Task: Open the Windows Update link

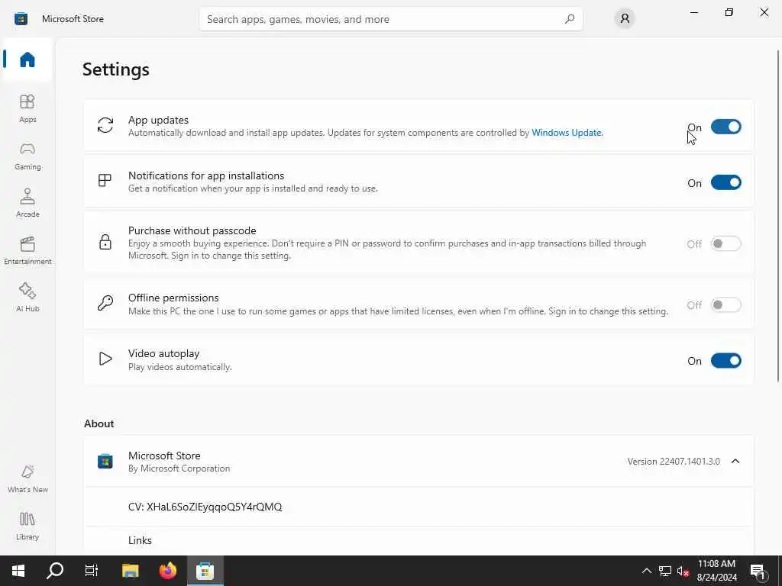Action: (x=567, y=133)
